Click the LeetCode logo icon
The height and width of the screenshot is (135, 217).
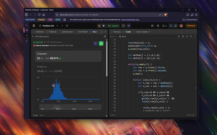tap(34, 26)
